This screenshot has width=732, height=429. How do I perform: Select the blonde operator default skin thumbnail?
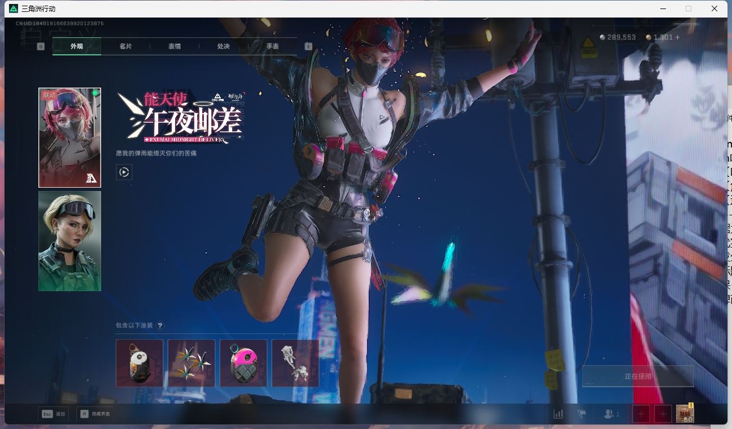coord(69,241)
